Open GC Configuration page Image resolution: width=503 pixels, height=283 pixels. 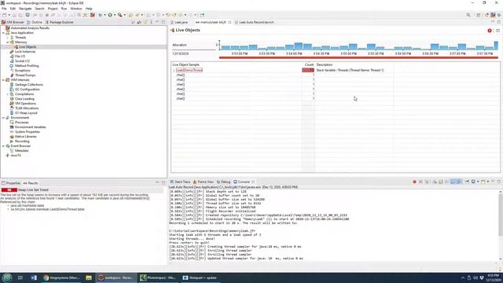coord(27,89)
